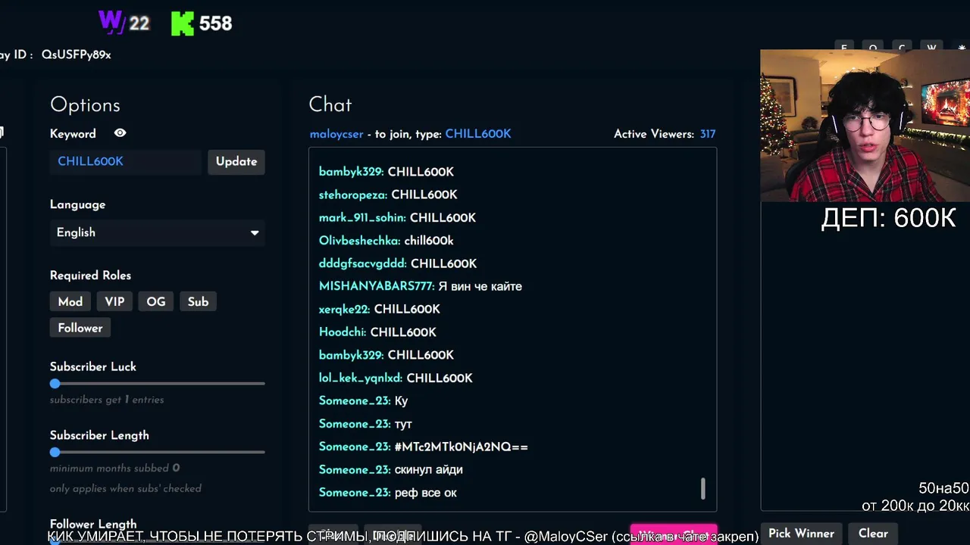Screen dimensions: 970x545
Task: Toggle the Sub required role
Action: 198,302
